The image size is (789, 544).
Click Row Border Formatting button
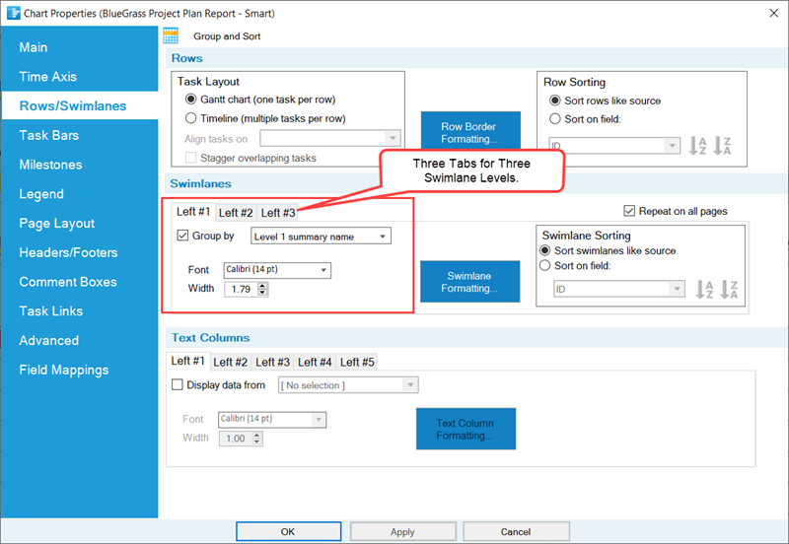point(470,132)
